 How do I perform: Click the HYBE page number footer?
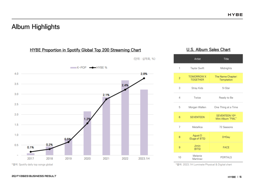[x=235, y=177]
